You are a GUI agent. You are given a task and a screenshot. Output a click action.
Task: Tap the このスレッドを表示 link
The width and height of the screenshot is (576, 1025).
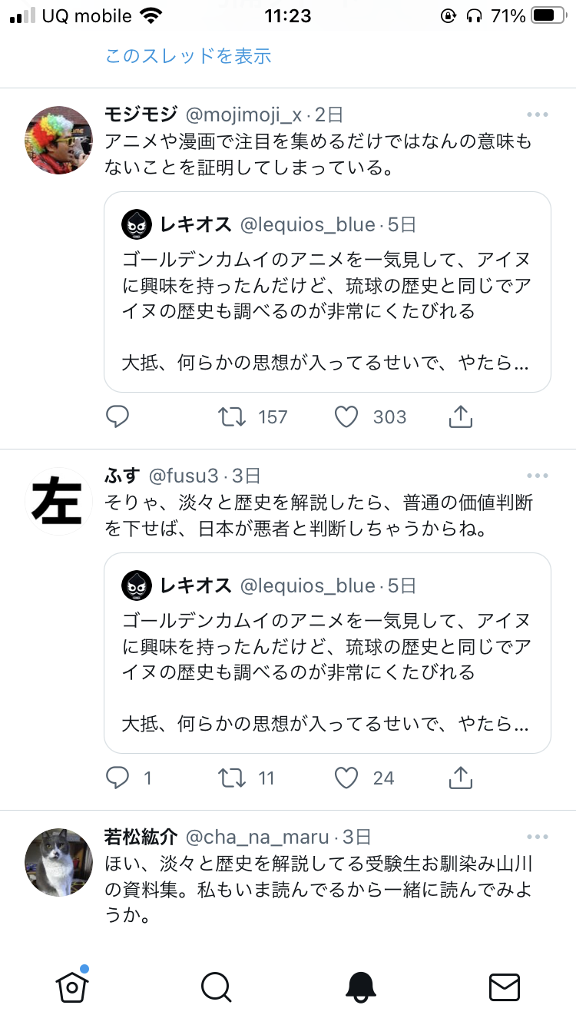188,56
